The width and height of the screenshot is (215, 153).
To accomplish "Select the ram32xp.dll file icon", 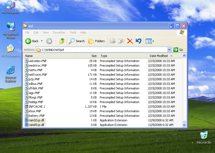I will click(x=26, y=120).
